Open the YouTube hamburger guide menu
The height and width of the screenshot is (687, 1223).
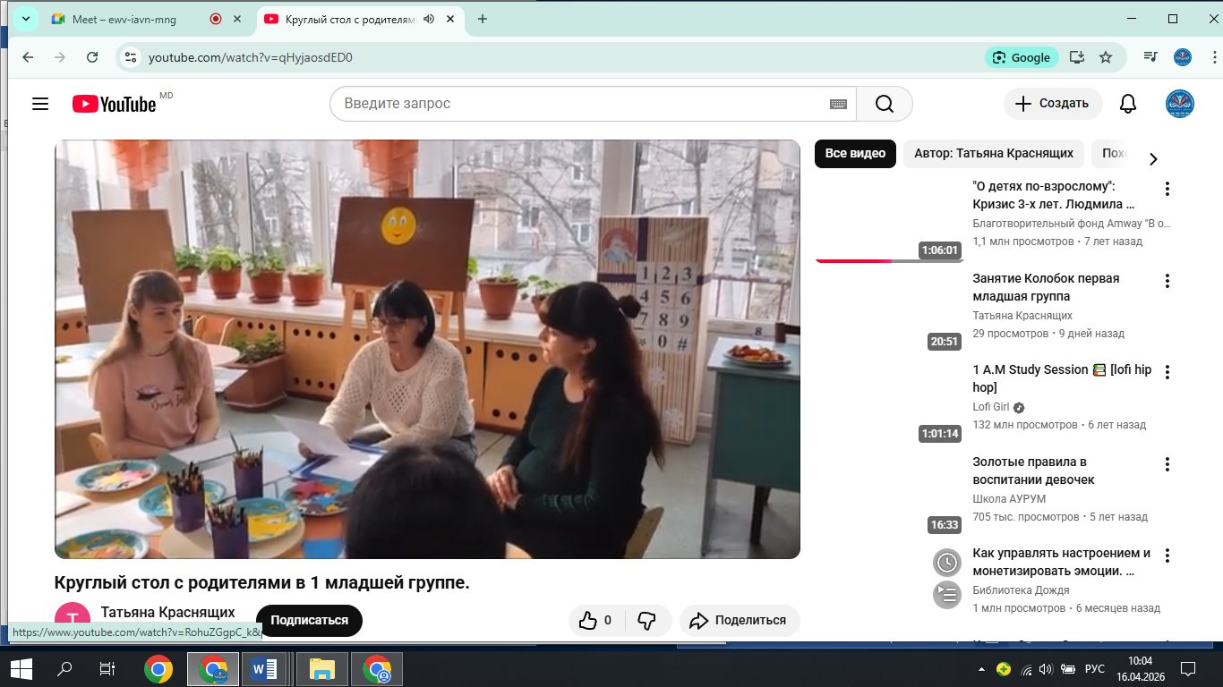tap(39, 104)
